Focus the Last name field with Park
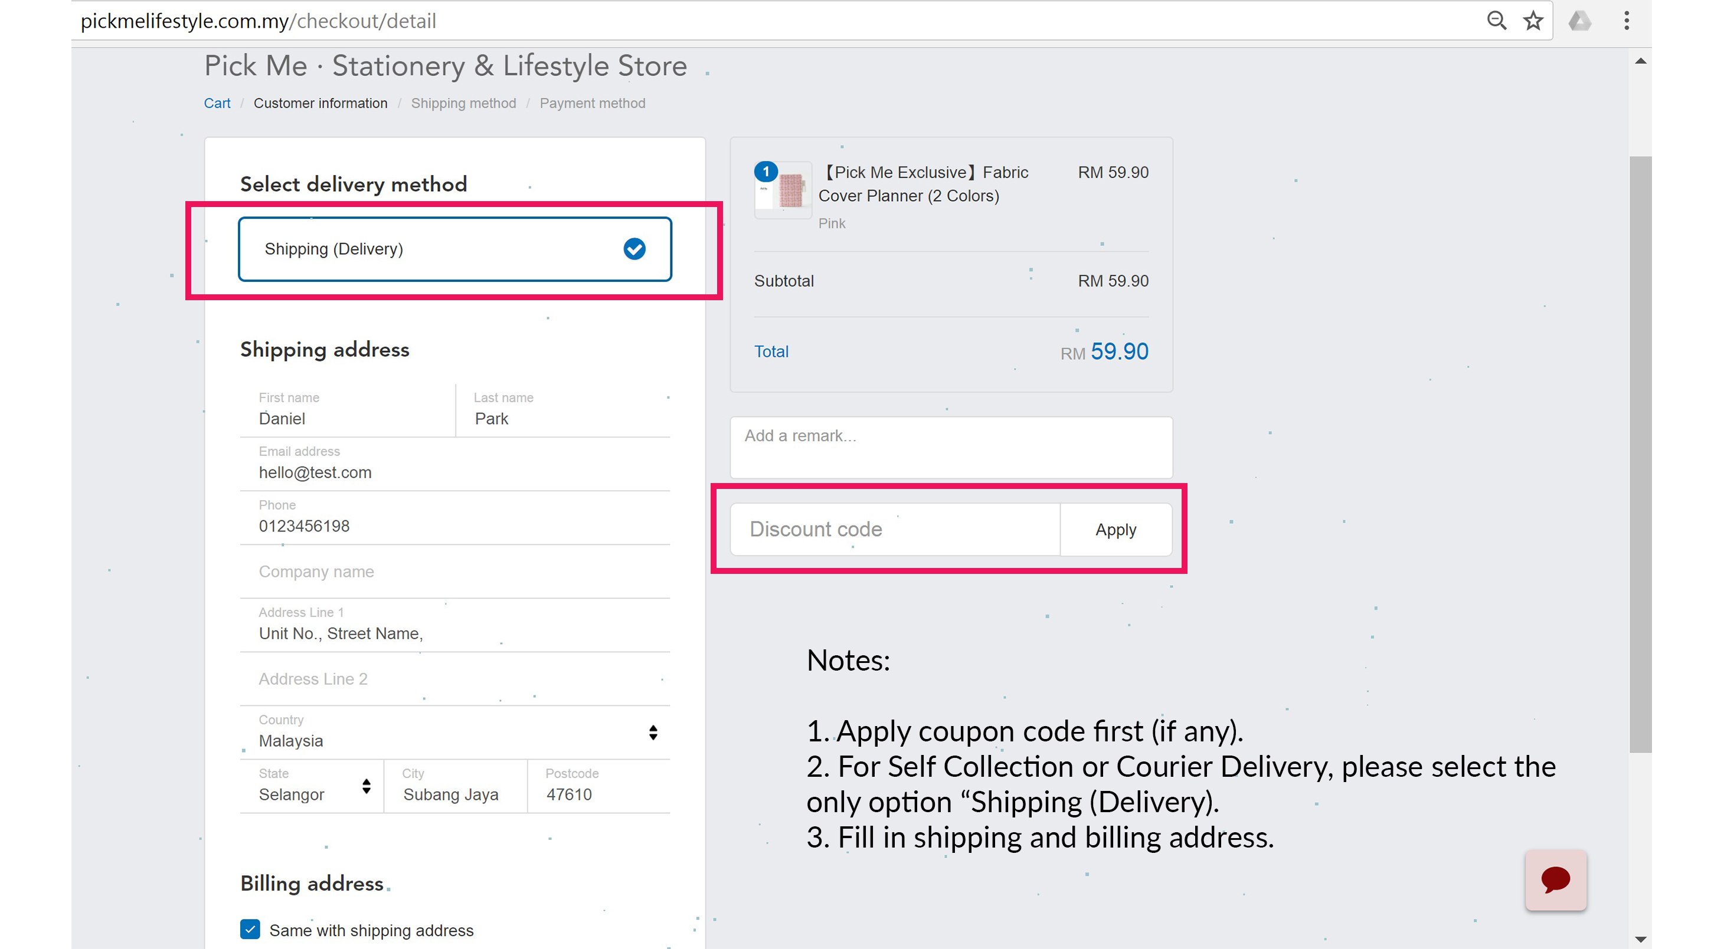Image resolution: width=1724 pixels, height=949 pixels. click(x=563, y=410)
